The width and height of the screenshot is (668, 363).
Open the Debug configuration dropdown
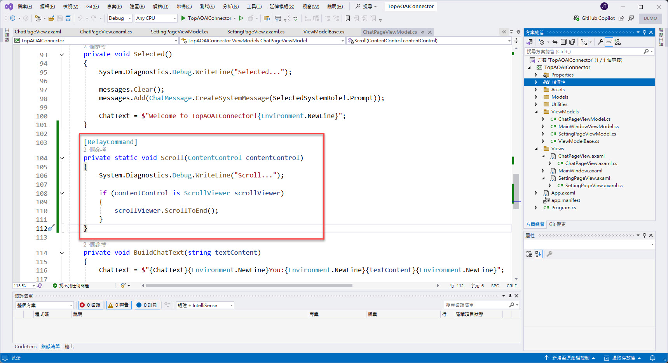click(120, 18)
